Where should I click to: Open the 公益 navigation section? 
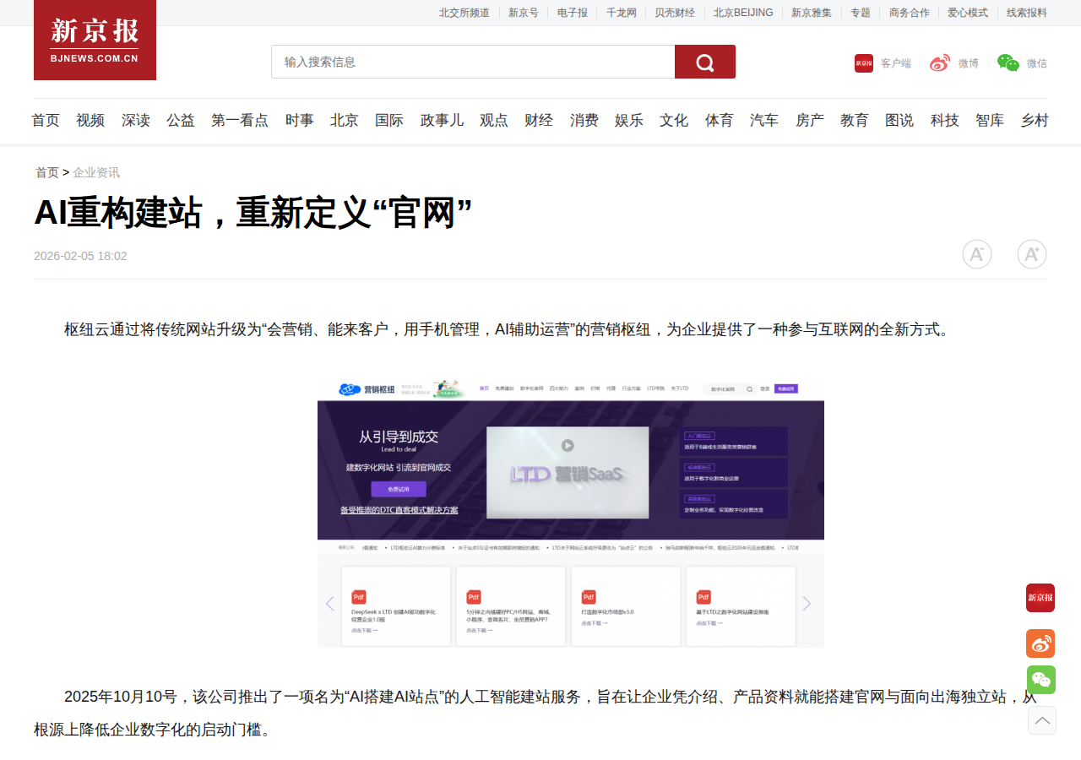point(181,121)
